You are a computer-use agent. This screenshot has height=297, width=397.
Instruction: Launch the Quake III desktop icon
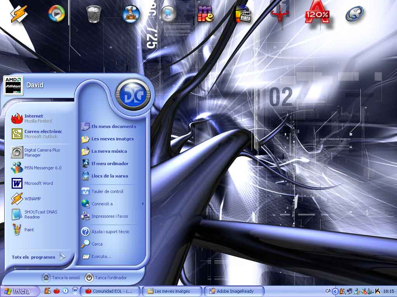point(280,14)
